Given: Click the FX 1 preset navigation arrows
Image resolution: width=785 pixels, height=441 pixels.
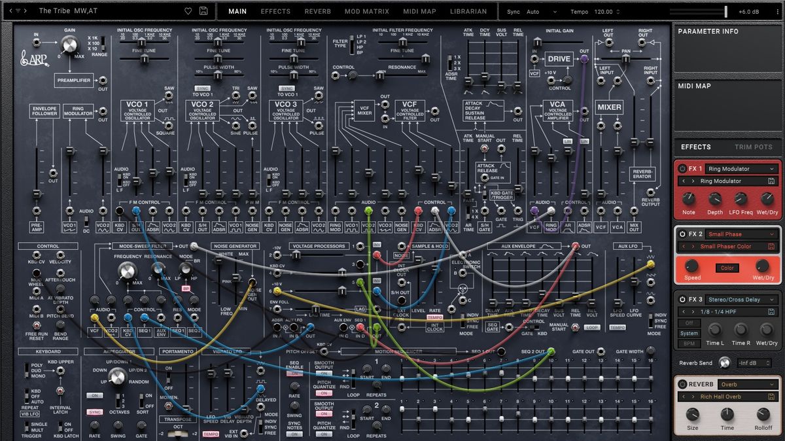Looking at the screenshot, I should point(687,181).
